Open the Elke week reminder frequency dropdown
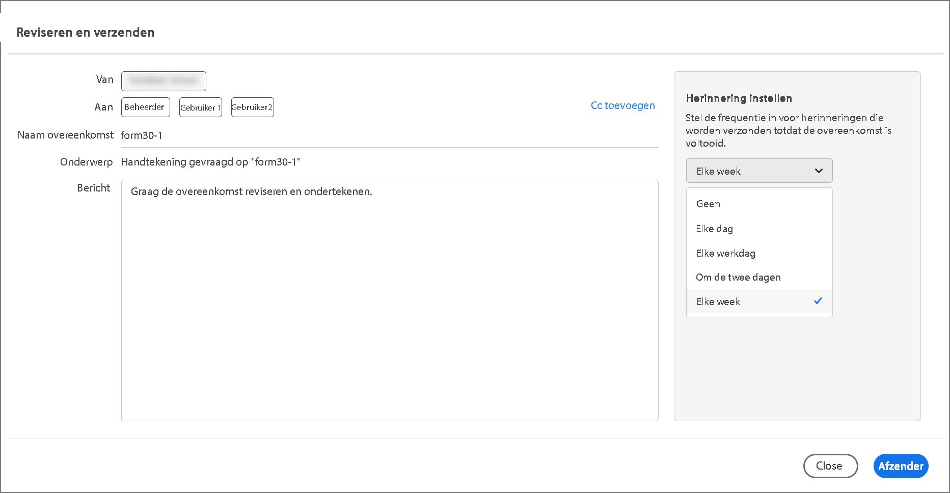This screenshot has height=493, width=950. [x=759, y=171]
